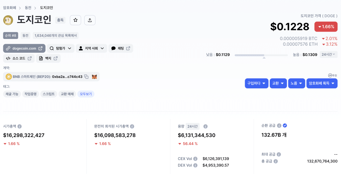Viewport: 341px width, 178px height.
Task: Click the price $0.1228
Action: [x=289, y=27]
